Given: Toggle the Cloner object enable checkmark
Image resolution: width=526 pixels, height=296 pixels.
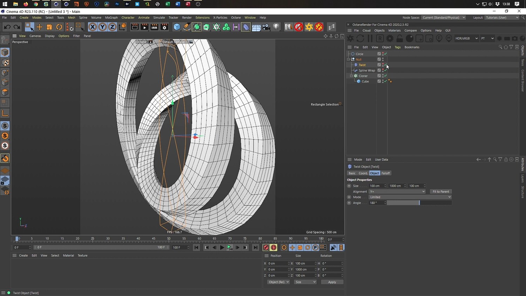Looking at the screenshot, I should tap(385, 76).
